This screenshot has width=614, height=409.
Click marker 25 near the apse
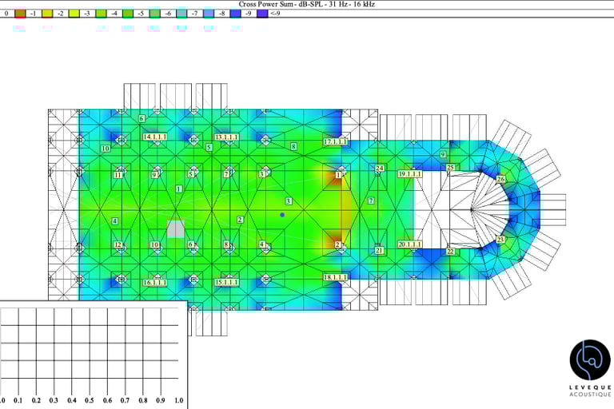tap(450, 168)
